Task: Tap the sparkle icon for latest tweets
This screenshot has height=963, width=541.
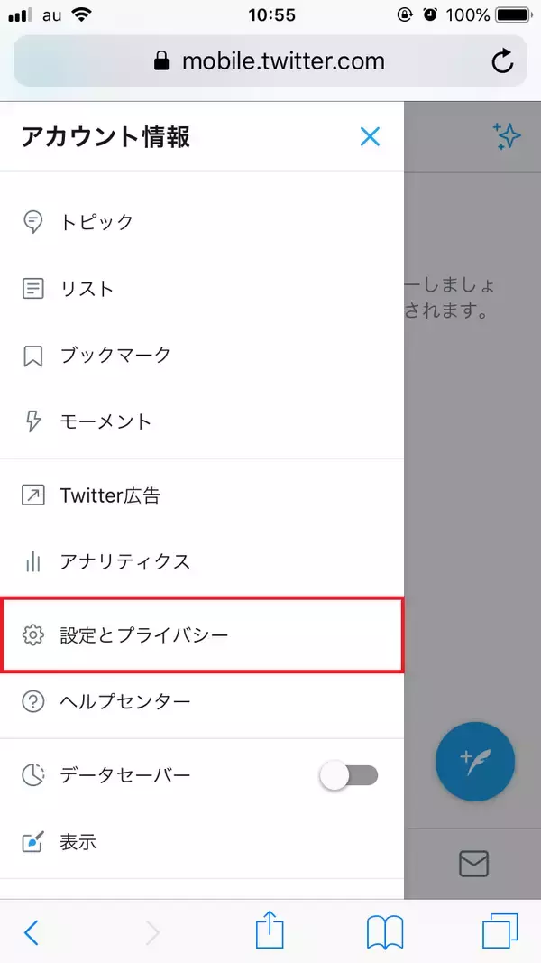Action: [x=507, y=136]
